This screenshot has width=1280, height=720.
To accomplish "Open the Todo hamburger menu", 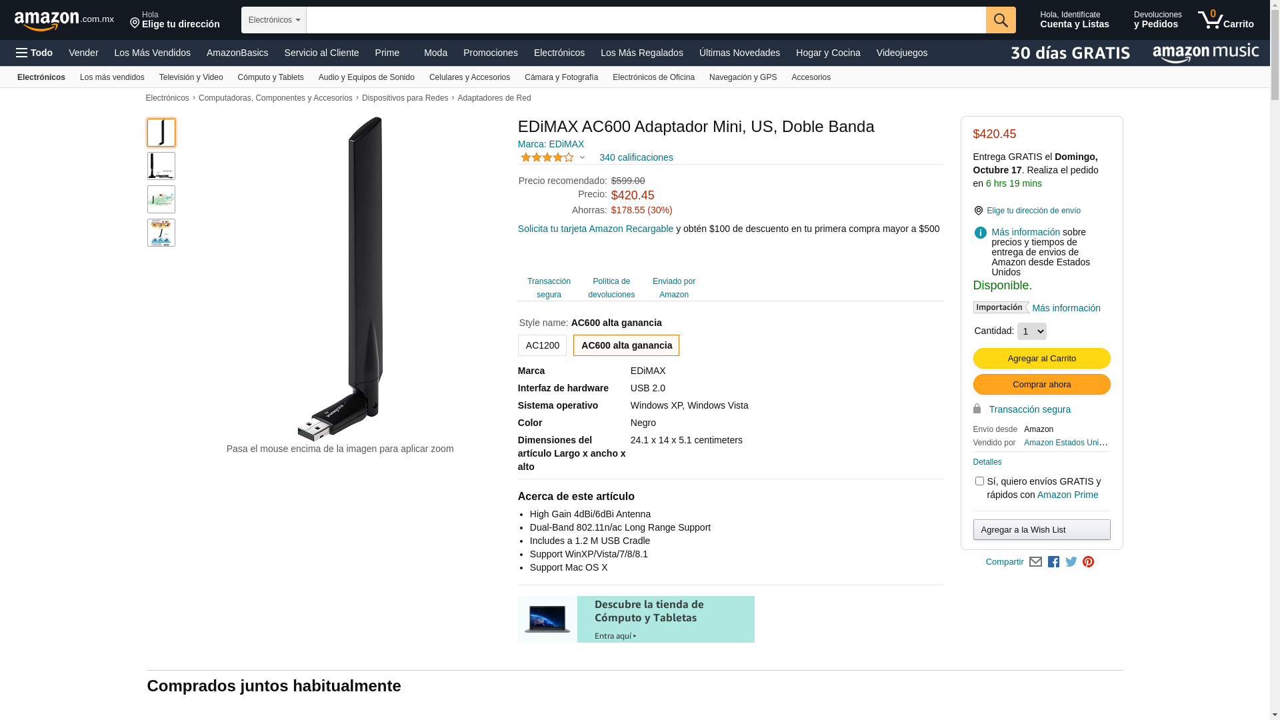I will pos(35,53).
